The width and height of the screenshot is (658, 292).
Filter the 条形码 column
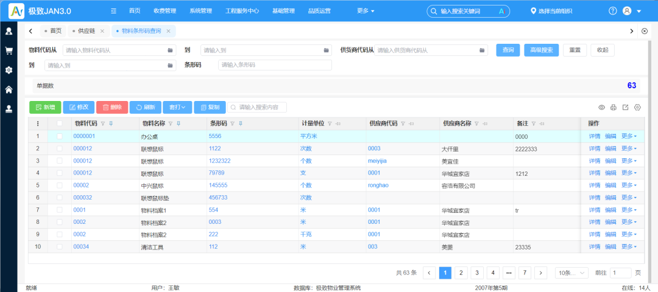coord(233,123)
